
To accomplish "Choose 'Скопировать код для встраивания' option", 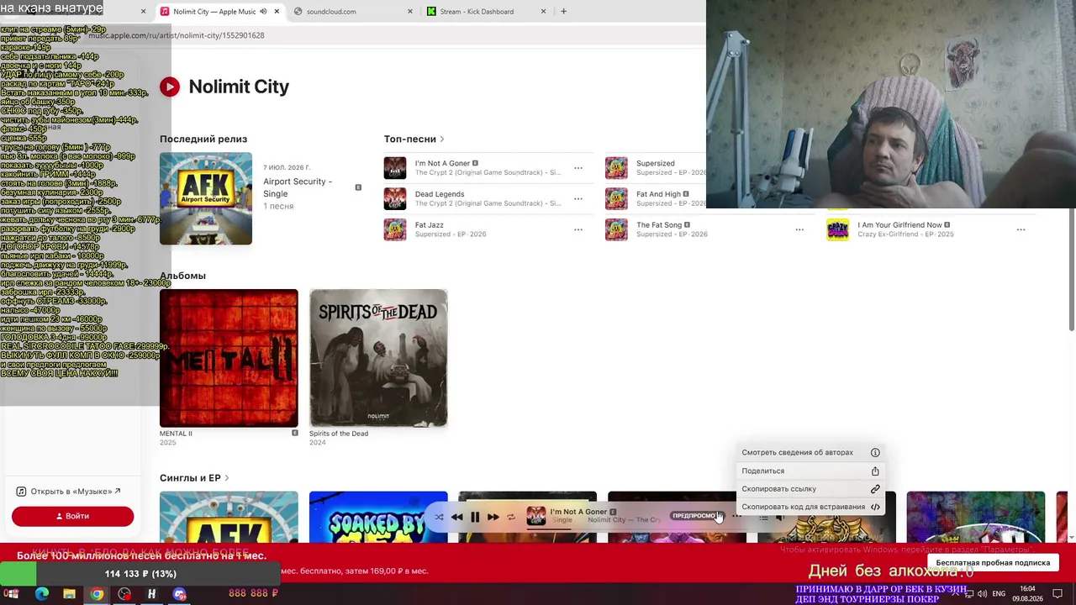I will point(810,507).
